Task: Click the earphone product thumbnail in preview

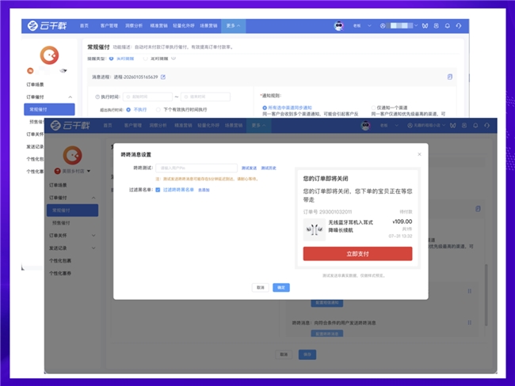Action: [314, 229]
